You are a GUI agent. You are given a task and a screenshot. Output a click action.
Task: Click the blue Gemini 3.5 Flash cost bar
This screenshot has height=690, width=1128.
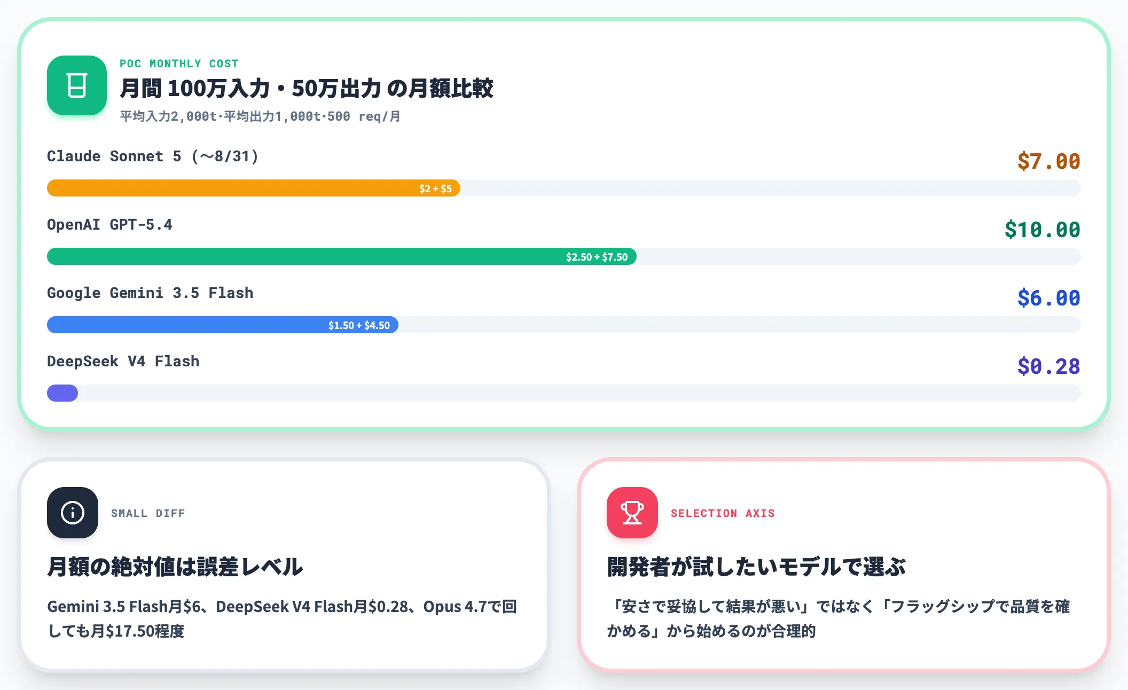(x=223, y=325)
